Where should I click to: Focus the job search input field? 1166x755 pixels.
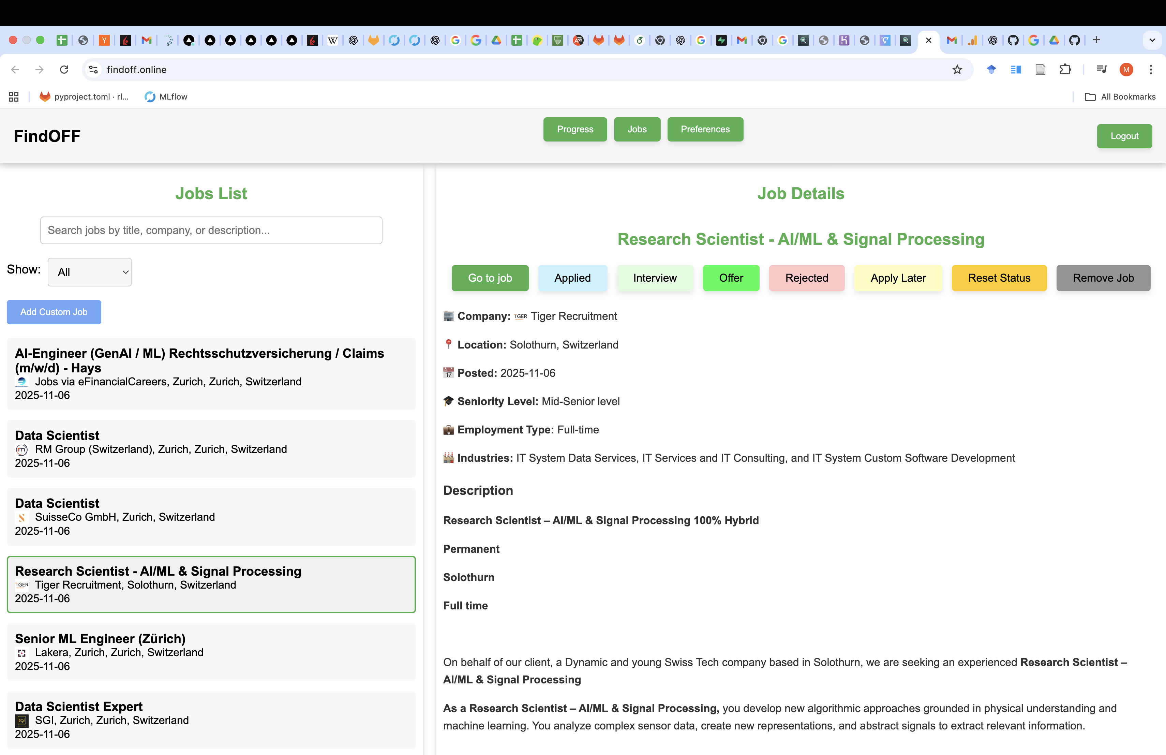(x=211, y=230)
